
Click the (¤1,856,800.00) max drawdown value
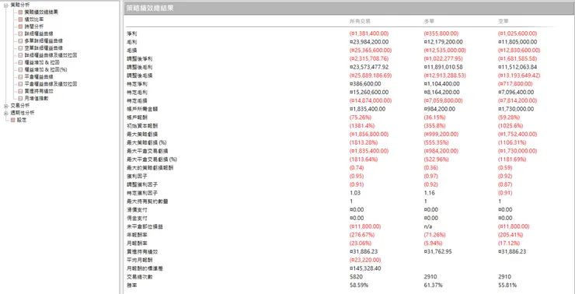pyautogui.click(x=369, y=135)
